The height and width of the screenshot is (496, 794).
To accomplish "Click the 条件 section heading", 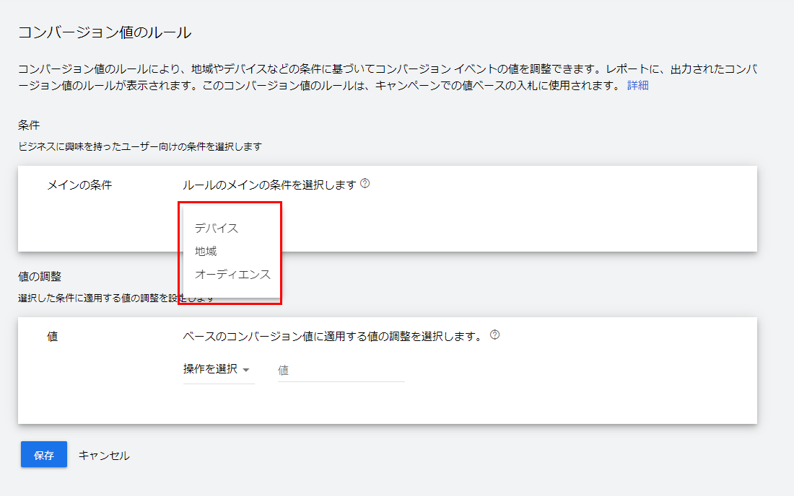I will pos(29,125).
